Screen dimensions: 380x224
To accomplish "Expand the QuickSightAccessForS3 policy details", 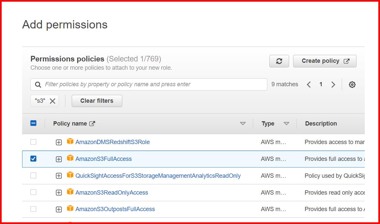I will (x=58, y=176).
